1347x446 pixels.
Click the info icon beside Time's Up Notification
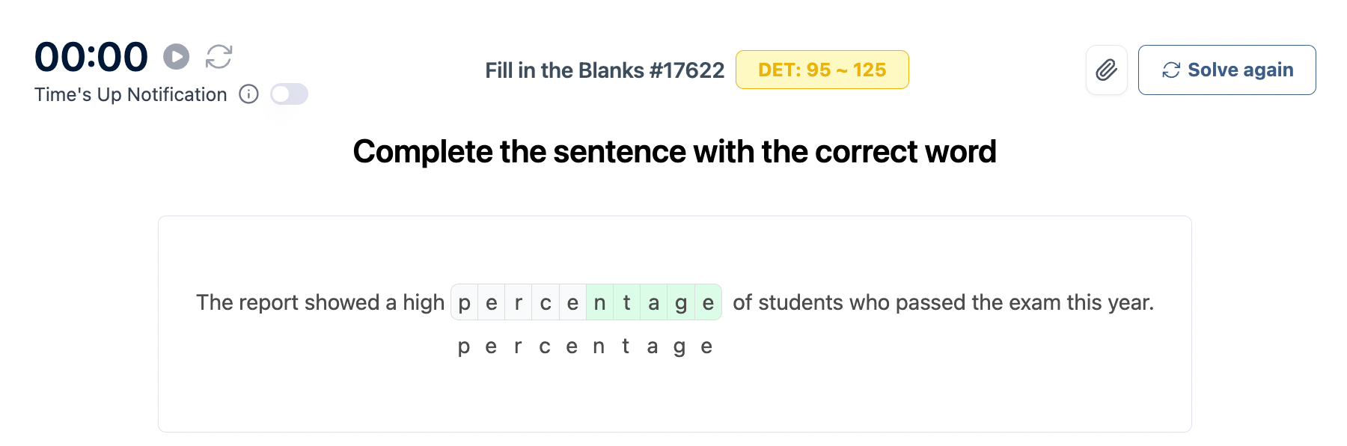(x=248, y=94)
